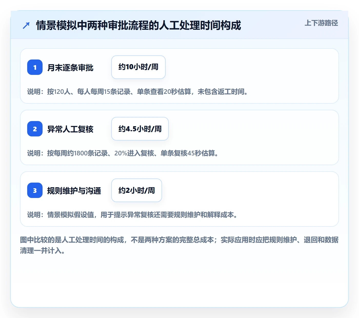Click the note starting 说明：按每周约1800条记录
This screenshot has width=359, height=318.
tap(123, 153)
